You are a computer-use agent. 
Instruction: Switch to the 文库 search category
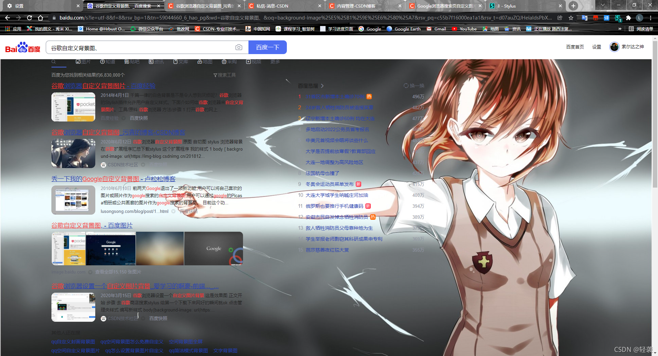[181, 62]
